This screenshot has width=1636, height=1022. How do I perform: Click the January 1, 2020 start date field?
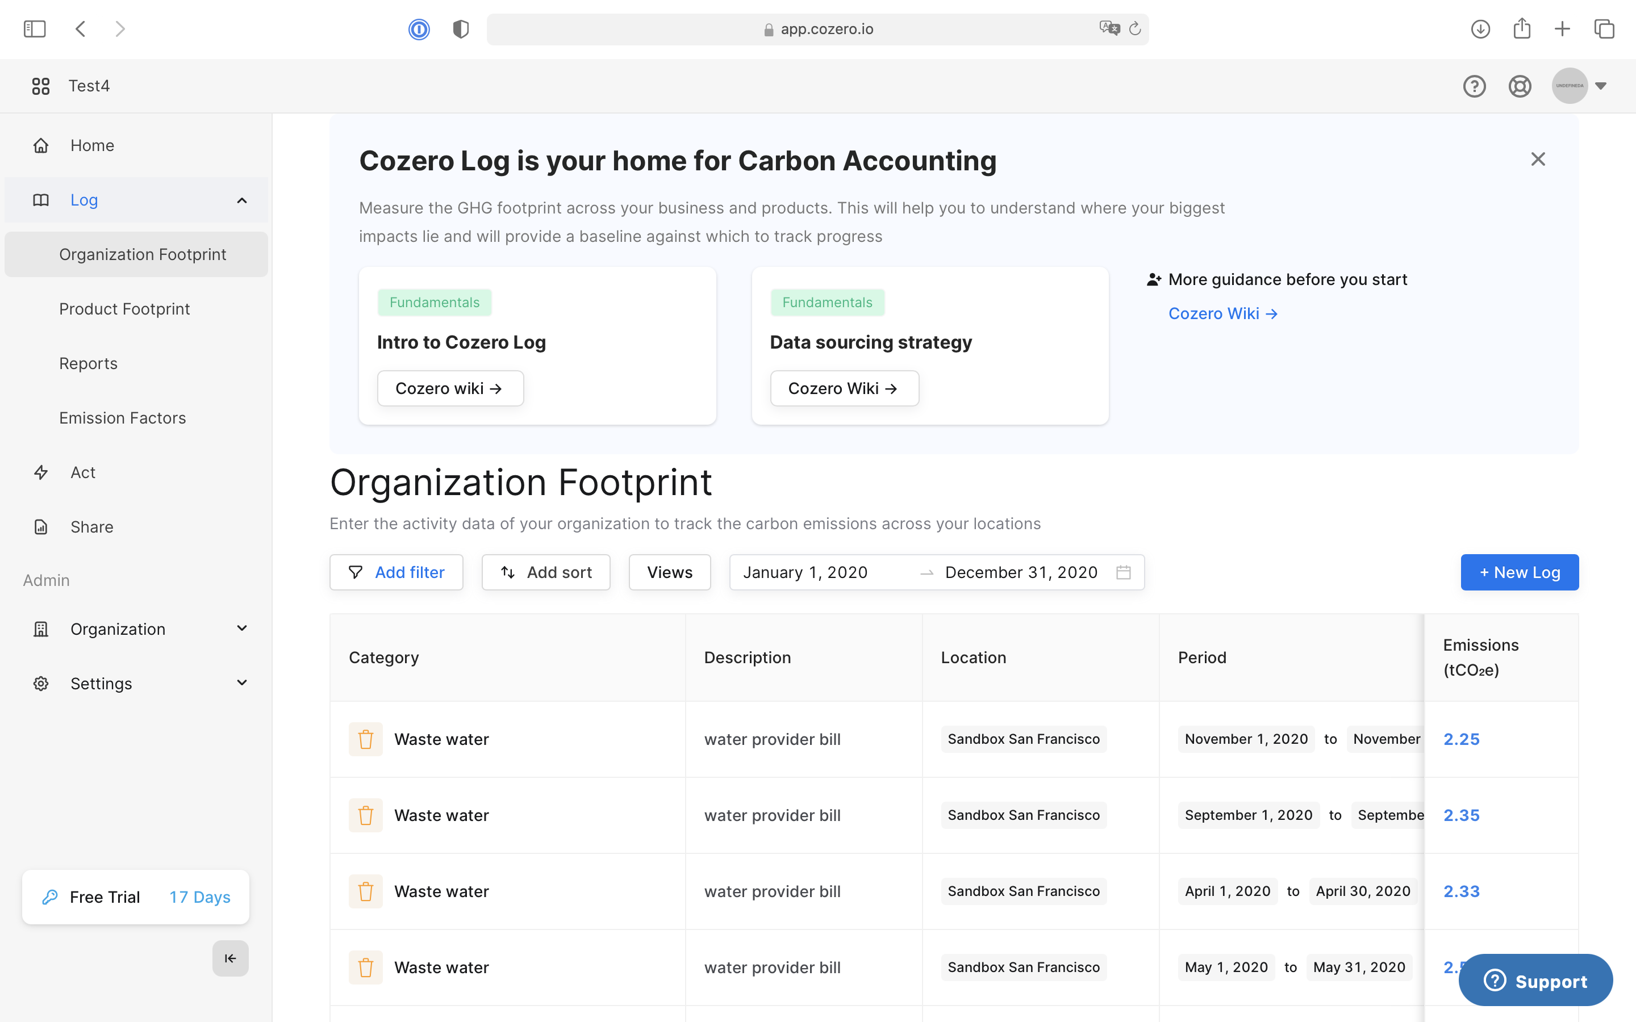[805, 572]
